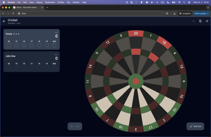The width and height of the screenshot is (211, 137).
Task: Click the Bluetooth icon in menu bar
Action: pyautogui.click(x=157, y=2)
